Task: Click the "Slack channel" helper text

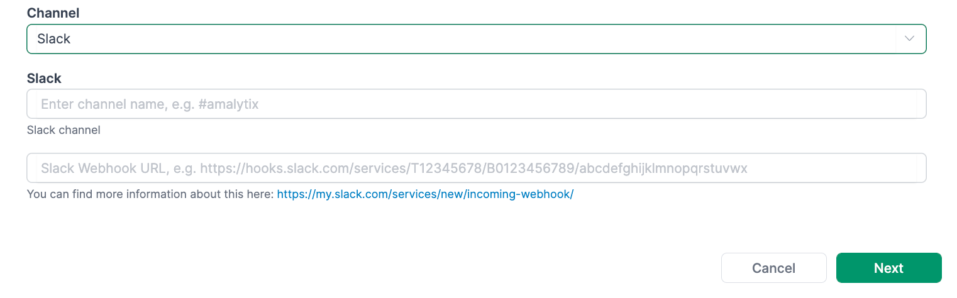Action: pyautogui.click(x=64, y=130)
